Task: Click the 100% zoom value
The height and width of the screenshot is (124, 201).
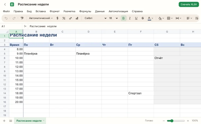Action: 195,121
